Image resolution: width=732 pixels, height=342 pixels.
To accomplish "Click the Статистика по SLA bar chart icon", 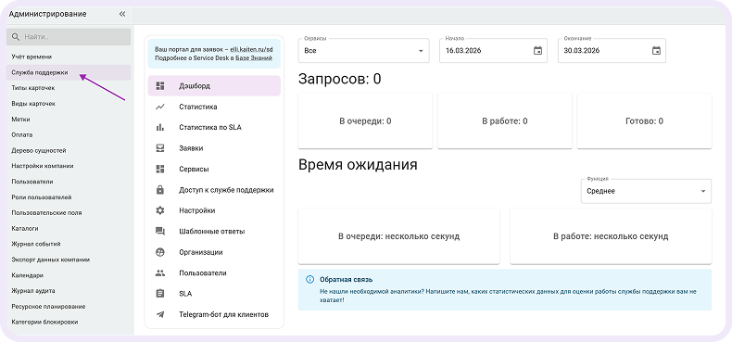I will click(160, 127).
